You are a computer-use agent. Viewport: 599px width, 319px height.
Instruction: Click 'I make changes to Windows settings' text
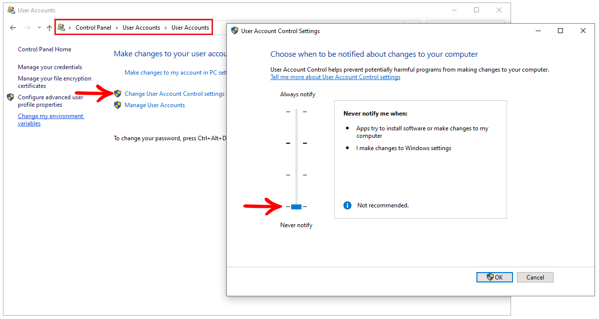coord(404,148)
